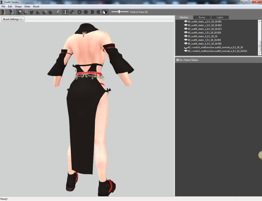
Task: Show hidden mesh outfit_normal_a_0.1_16_16 via closed eye
Action: pos(186,47)
